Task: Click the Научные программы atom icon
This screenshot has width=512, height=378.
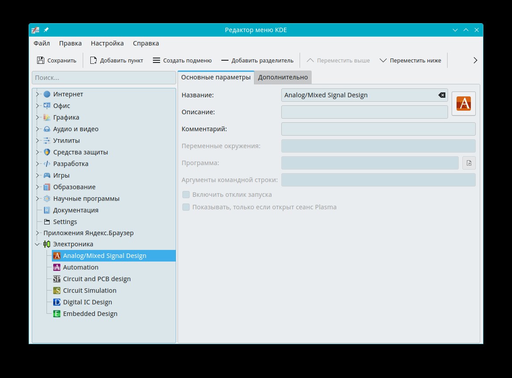Action: coord(47,199)
